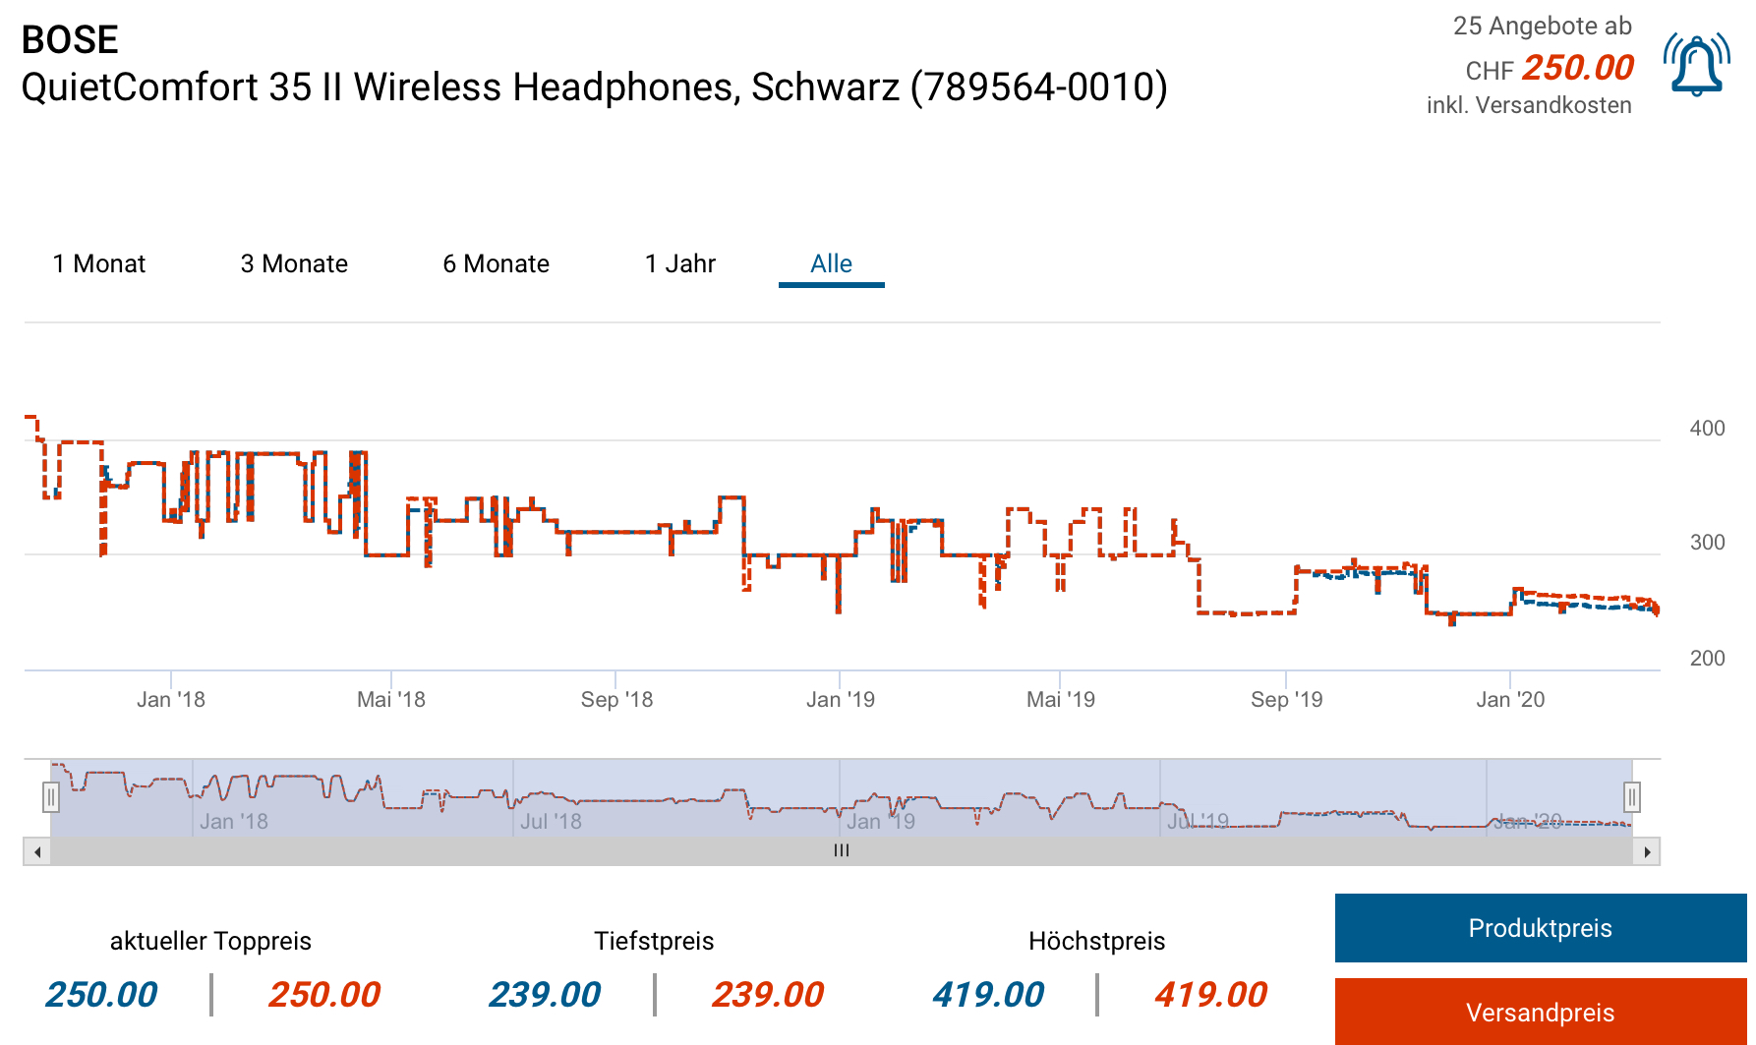Click the BOSE brand heading
Viewport: 1756px width, 1045px height.
70,39
